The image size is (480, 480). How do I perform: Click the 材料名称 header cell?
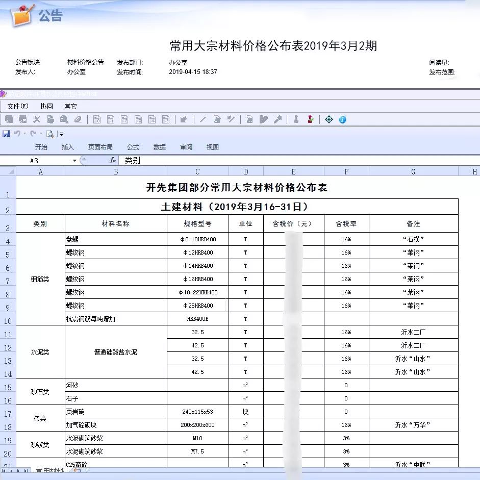[x=116, y=223]
